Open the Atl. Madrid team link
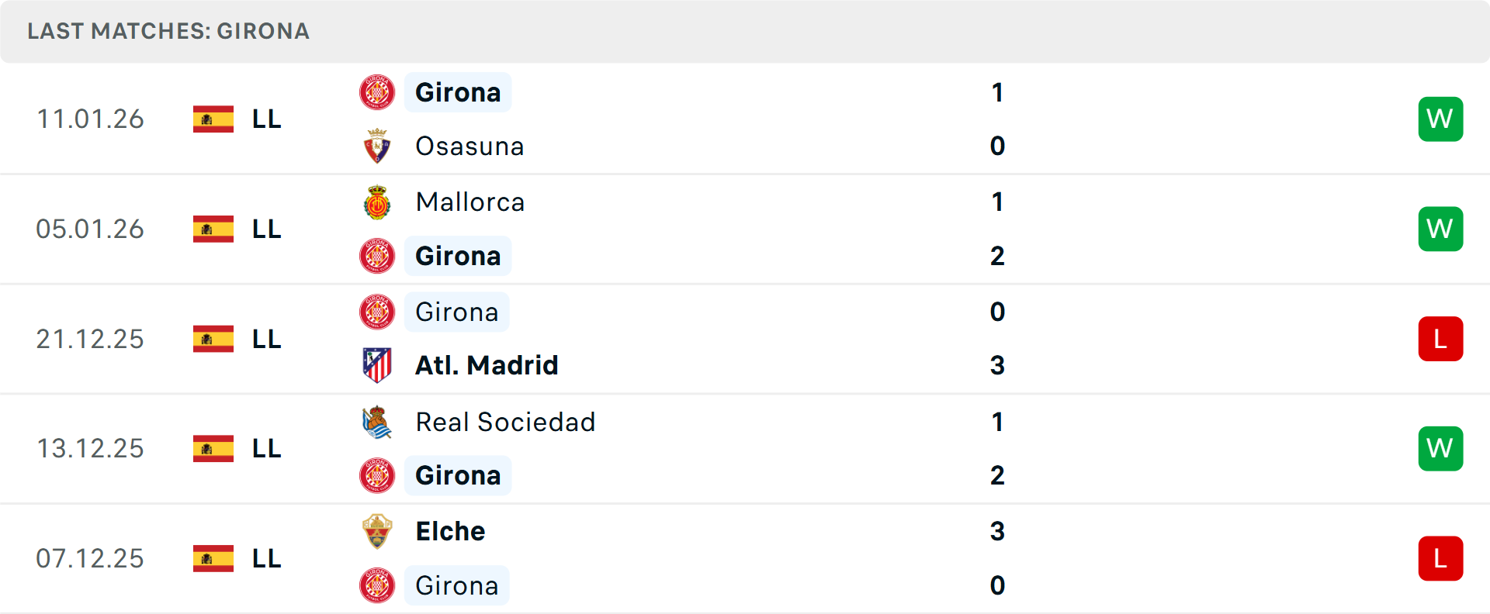 [487, 365]
